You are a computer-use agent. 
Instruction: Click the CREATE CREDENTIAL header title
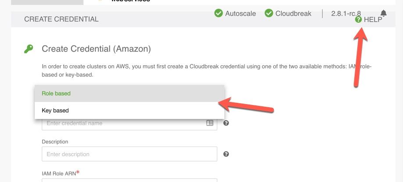(61, 19)
